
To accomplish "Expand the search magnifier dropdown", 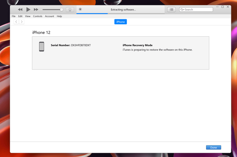I will pyautogui.click(x=182, y=9).
